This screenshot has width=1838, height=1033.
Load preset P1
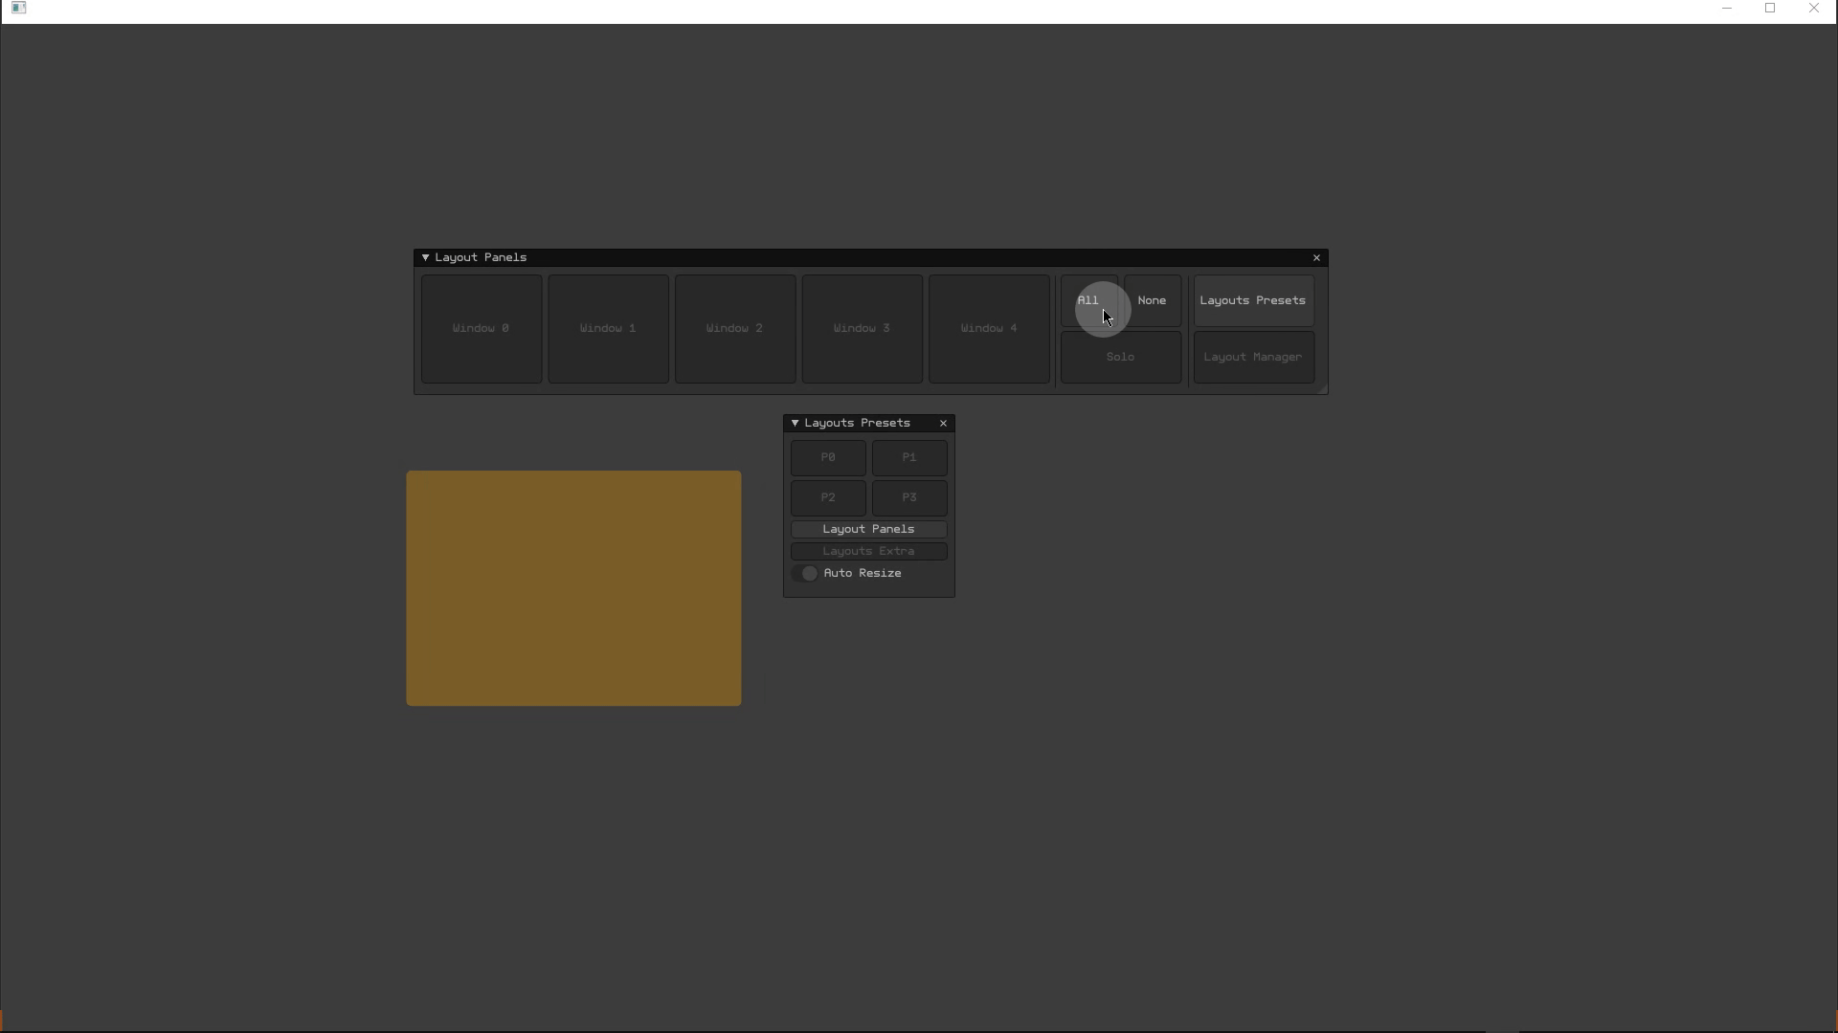909,458
